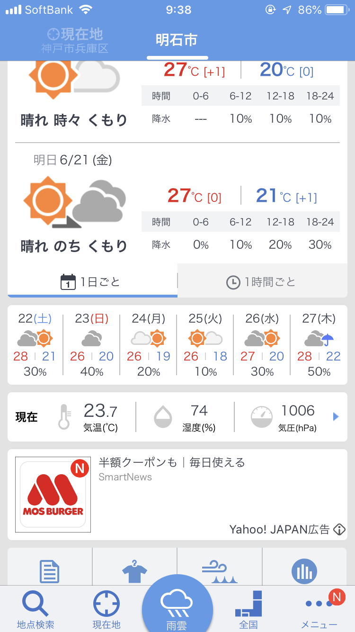Tap the Yahoo! JAPAN広告 info icon
Viewport: 355px width, 632px height.
(339, 529)
